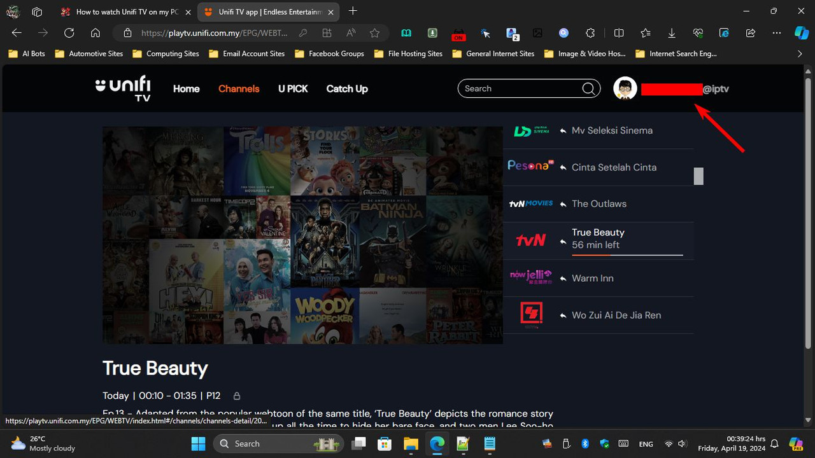Click the search magnifier icon

pyautogui.click(x=587, y=88)
